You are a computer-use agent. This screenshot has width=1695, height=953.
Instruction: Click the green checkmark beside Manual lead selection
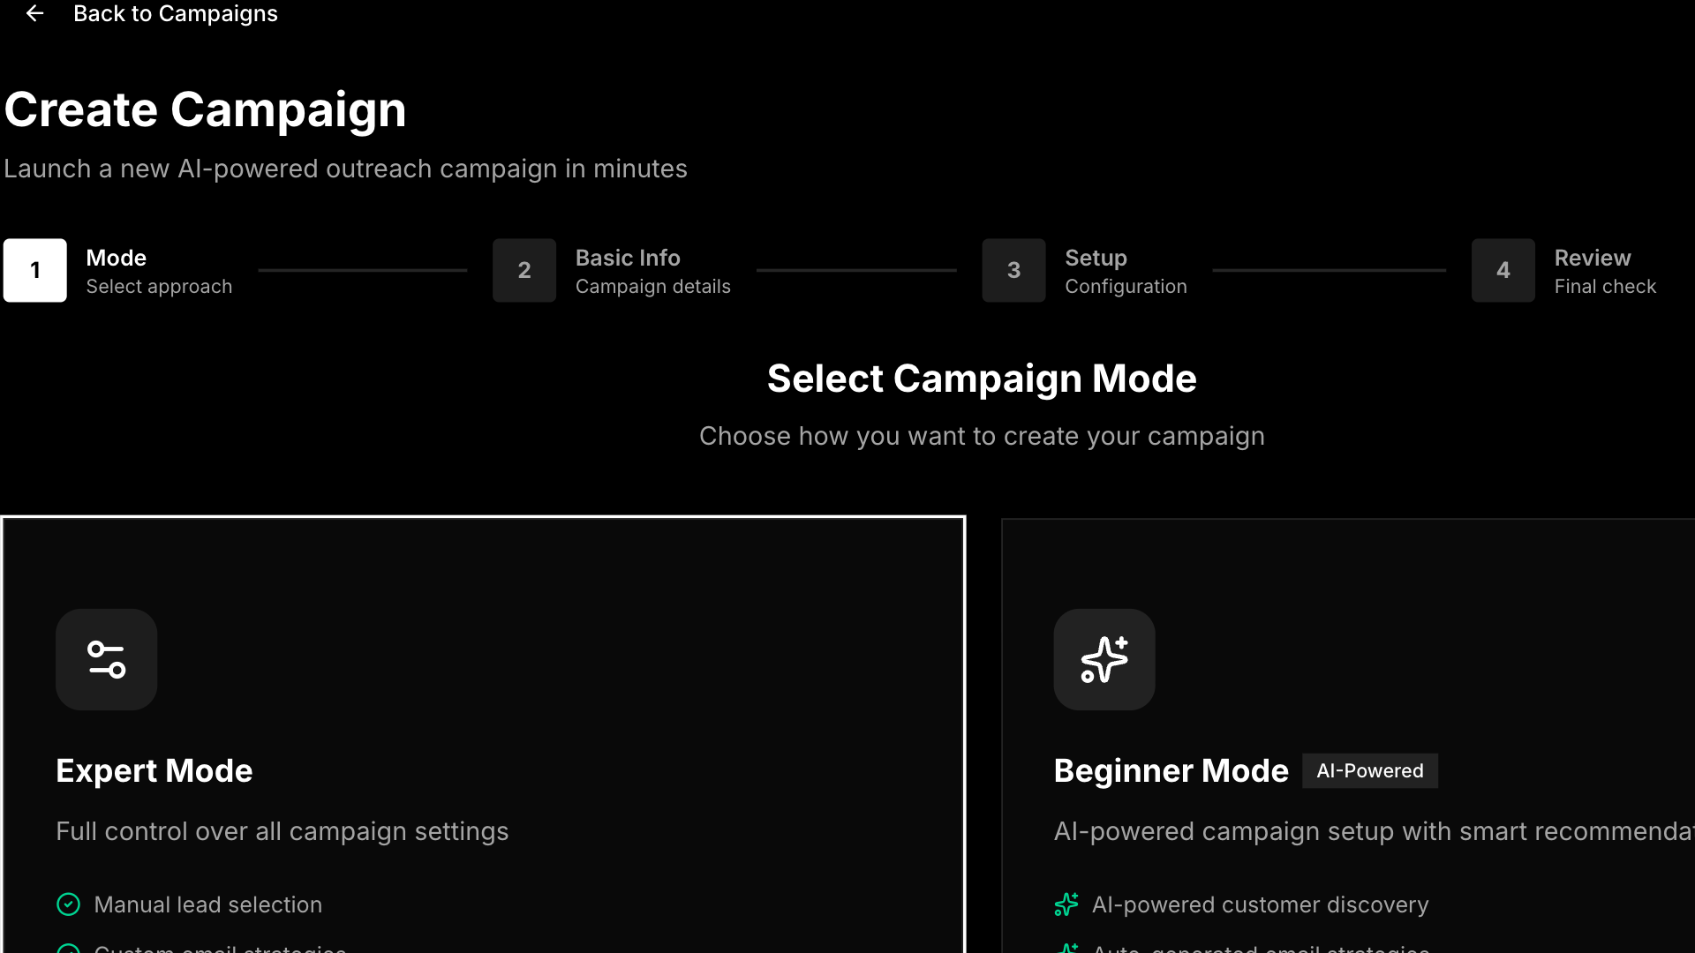(68, 904)
